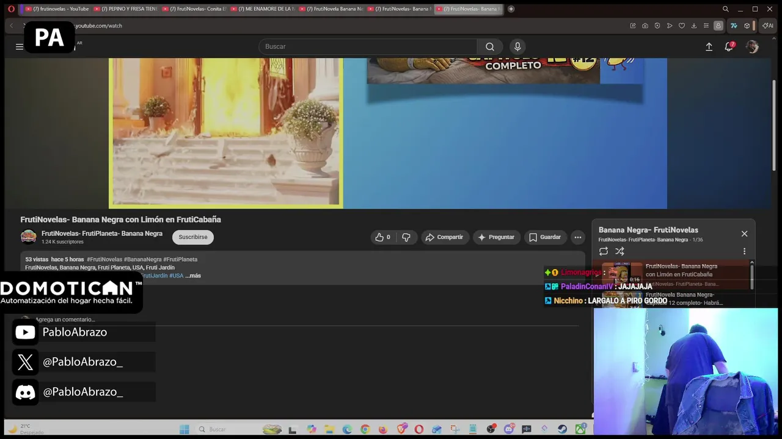
Task: Open File Explorer folder from taskbar
Action: point(329,429)
